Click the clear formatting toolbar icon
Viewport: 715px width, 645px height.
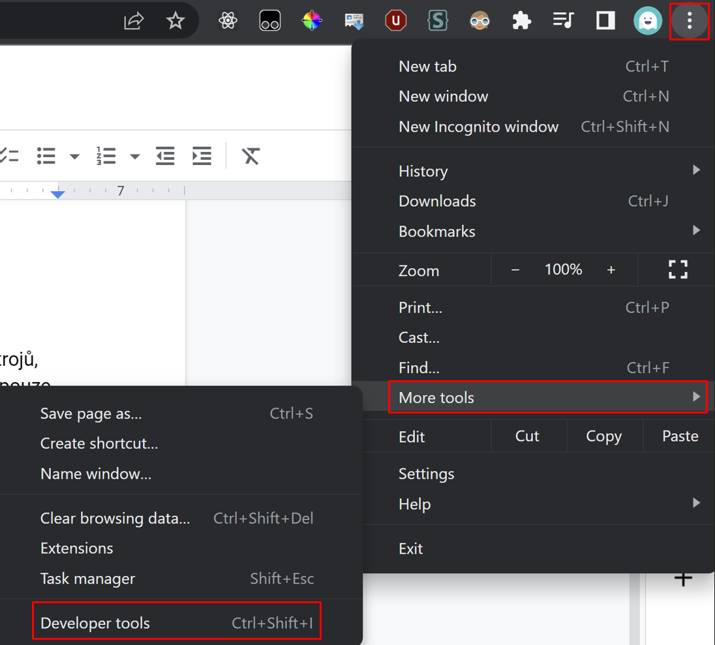[x=251, y=156]
